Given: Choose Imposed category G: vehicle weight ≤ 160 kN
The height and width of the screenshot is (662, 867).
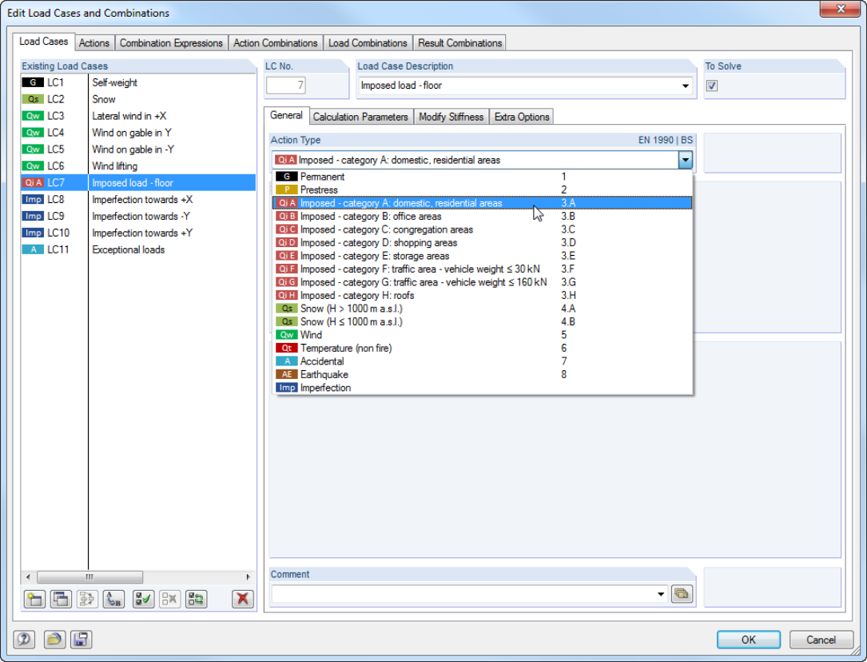Looking at the screenshot, I should point(482,282).
